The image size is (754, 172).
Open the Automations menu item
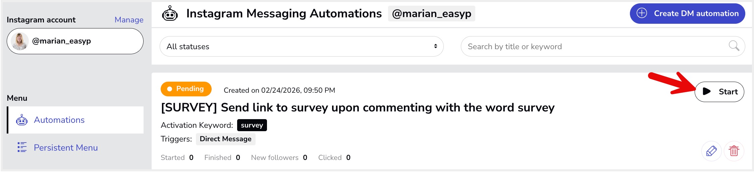coord(59,120)
